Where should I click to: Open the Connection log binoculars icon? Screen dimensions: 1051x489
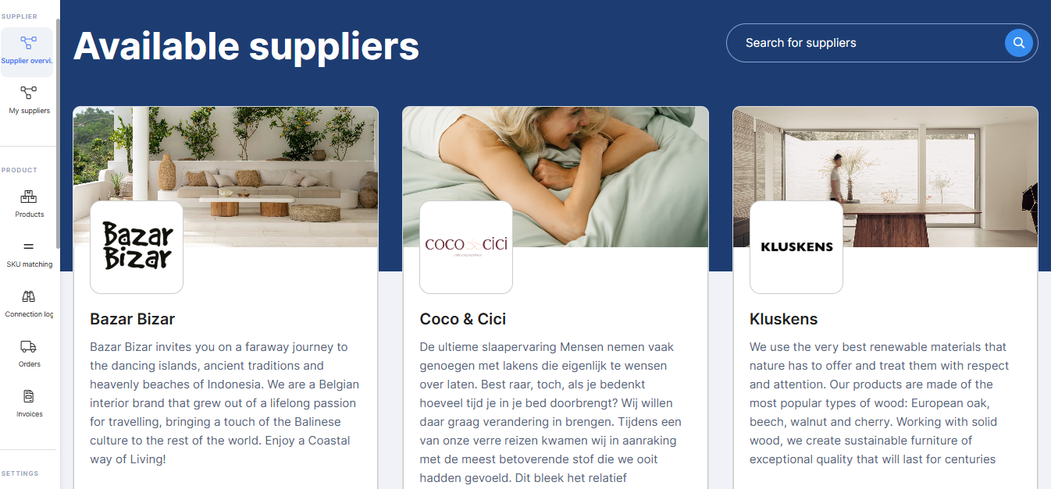[x=29, y=296]
